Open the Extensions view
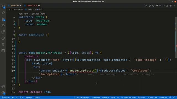The image size is (177, 99). [x=3, y=32]
